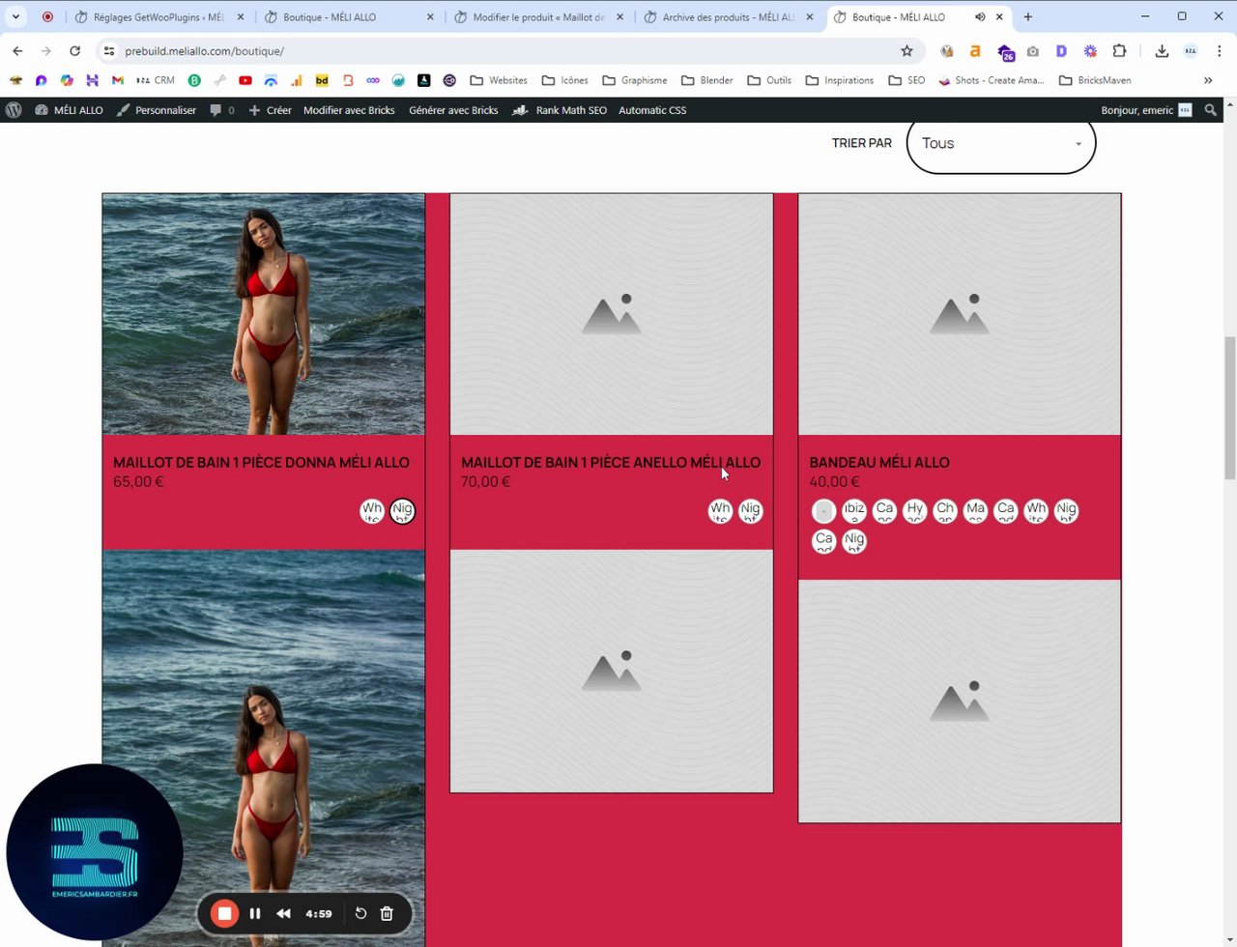This screenshot has height=947, width=1237.
Task: Open MÉLI ALLO site menu in admin bar
Action: (69, 110)
